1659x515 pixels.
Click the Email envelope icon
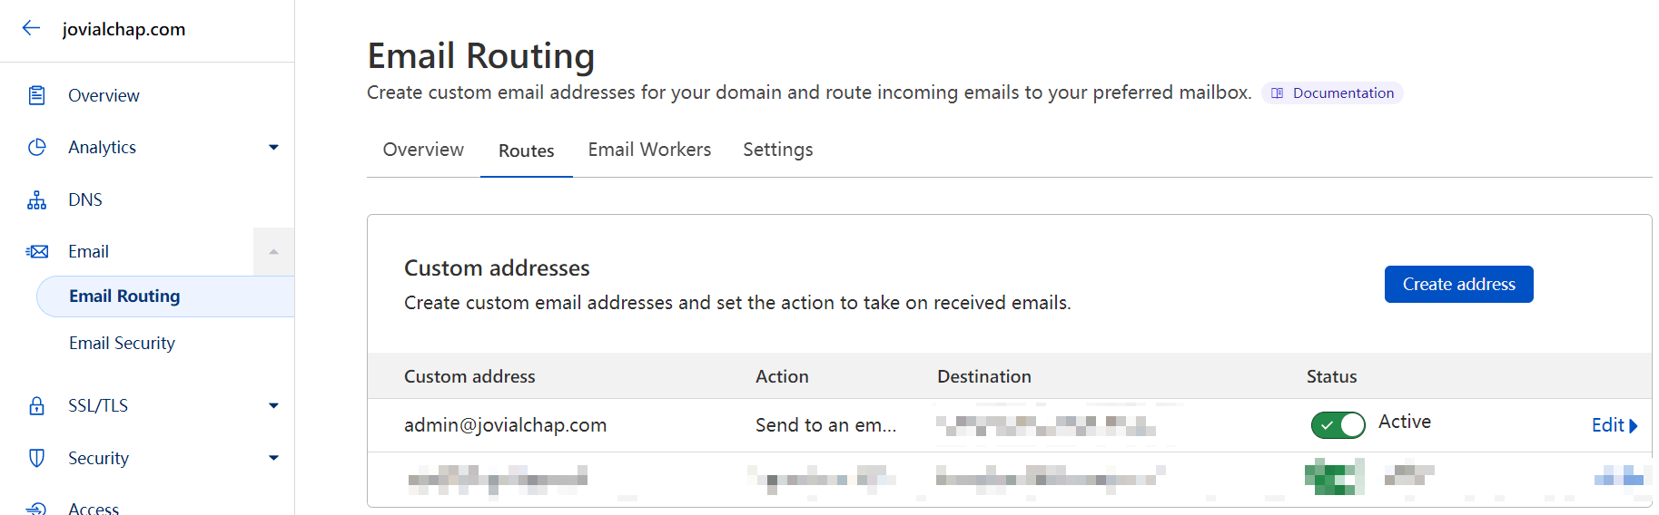[36, 251]
